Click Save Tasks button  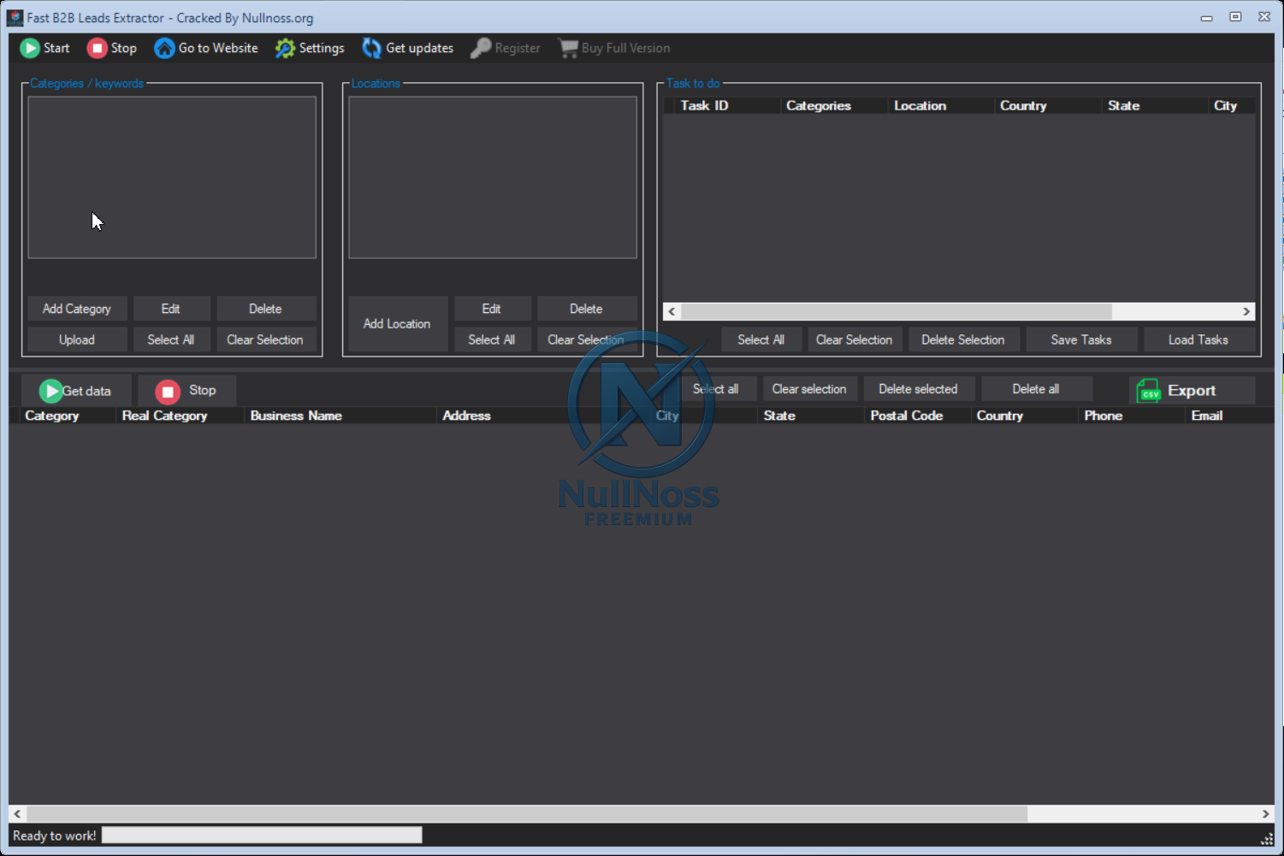1080,339
